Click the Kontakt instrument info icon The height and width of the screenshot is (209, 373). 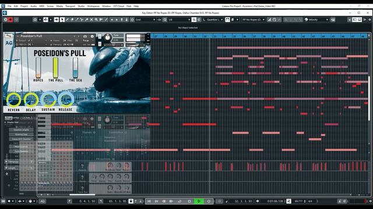point(92,36)
